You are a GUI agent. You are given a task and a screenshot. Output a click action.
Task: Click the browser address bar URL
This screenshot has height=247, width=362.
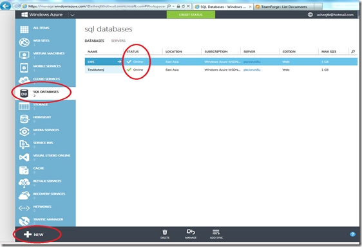click(97, 6)
